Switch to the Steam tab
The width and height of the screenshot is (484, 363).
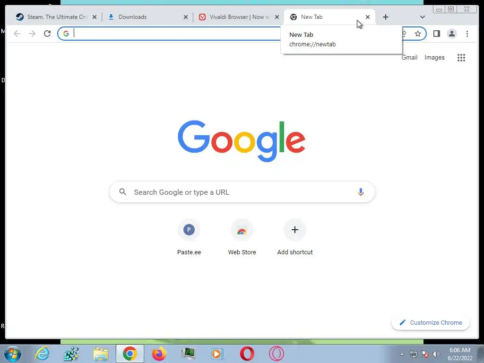57,17
